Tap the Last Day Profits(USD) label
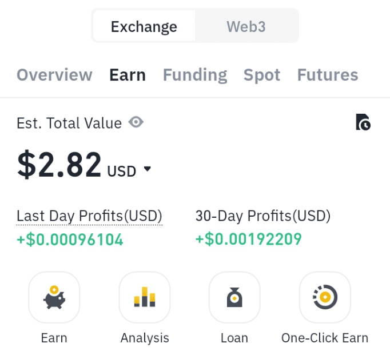390x355 pixels. click(89, 216)
